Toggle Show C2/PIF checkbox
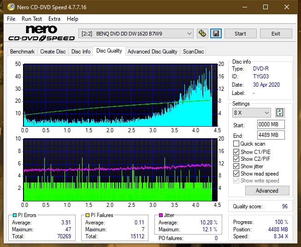The width and height of the screenshot is (301, 247). click(236, 159)
